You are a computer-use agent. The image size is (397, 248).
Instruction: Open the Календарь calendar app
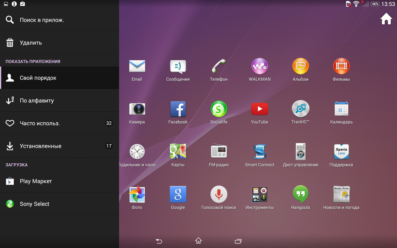click(341, 109)
